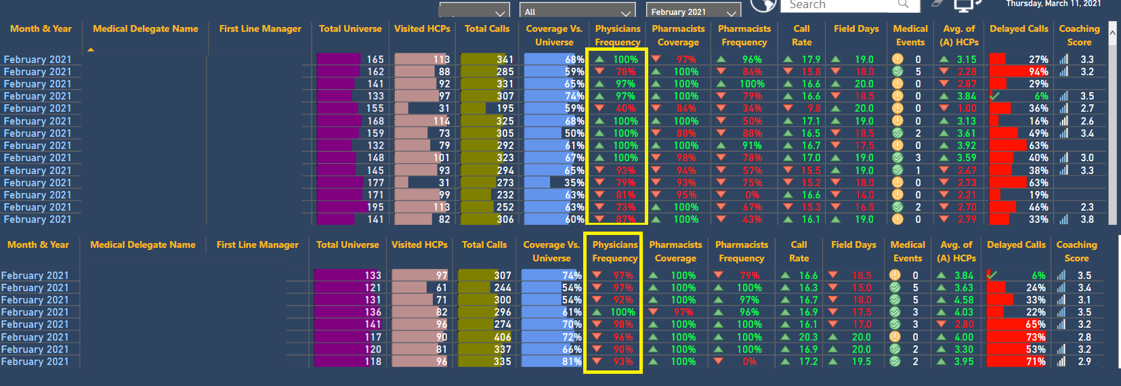Click green up arrow beside Call Rate 17.9
Screen dimensions: 1121x386
point(788,59)
